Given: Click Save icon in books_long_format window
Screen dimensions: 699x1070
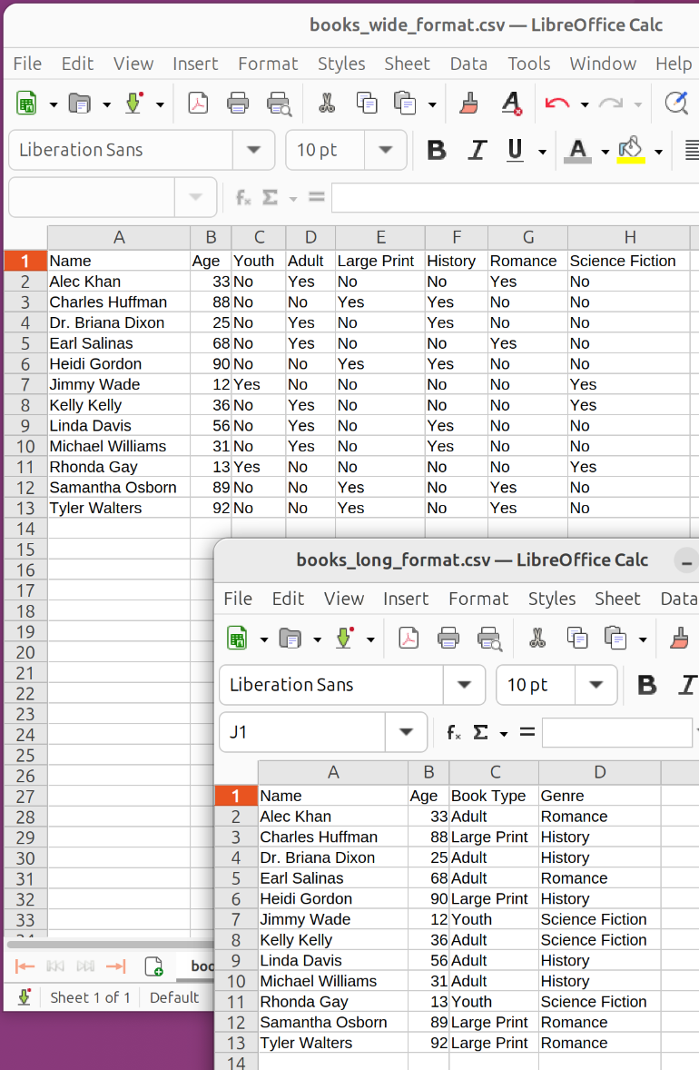Looking at the screenshot, I should (344, 639).
